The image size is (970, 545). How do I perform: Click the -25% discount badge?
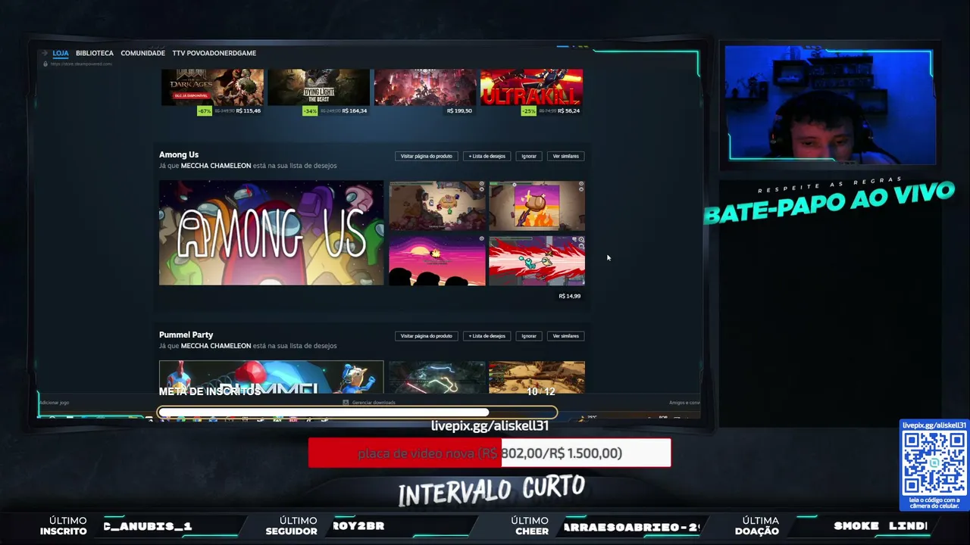pyautogui.click(x=529, y=111)
